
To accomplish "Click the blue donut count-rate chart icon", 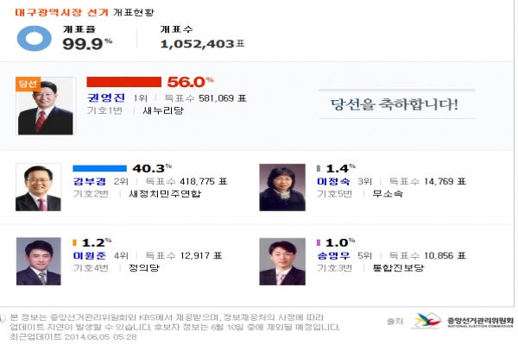I will pos(34,38).
